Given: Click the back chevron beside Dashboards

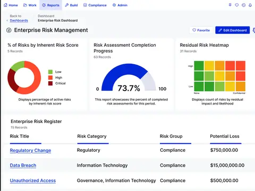Looking at the screenshot, I should pos(7,21).
